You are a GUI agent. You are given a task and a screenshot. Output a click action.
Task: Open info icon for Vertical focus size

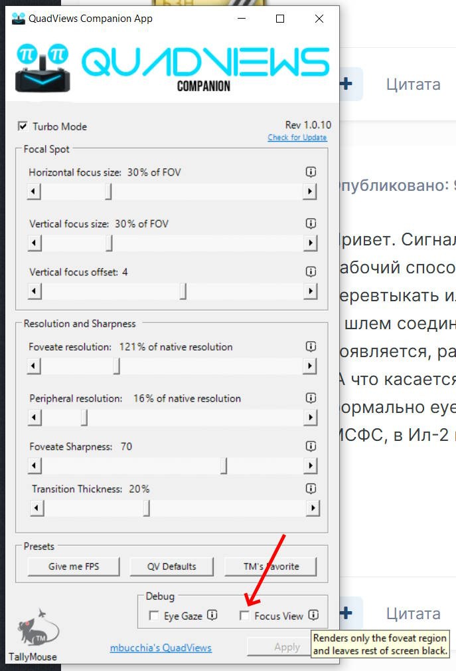(311, 223)
